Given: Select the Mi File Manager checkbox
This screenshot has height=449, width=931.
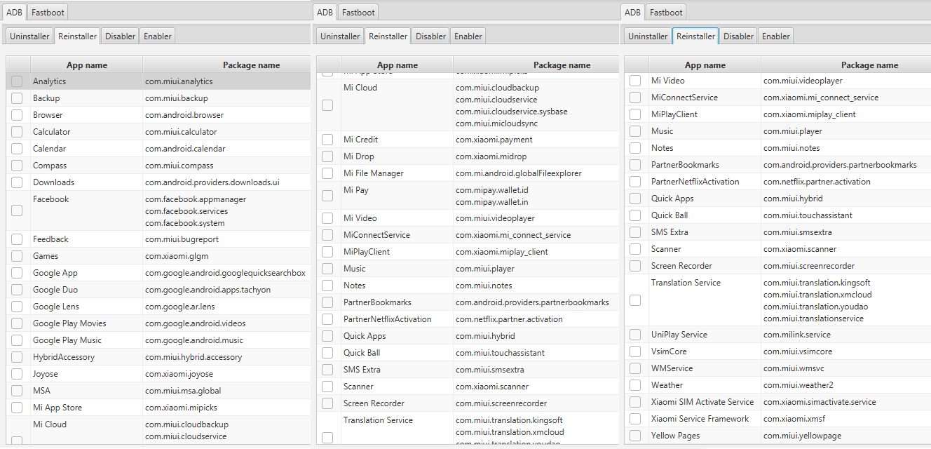Looking at the screenshot, I should [327, 173].
